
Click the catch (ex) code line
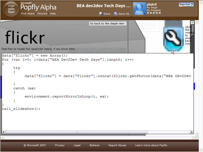point(24,88)
